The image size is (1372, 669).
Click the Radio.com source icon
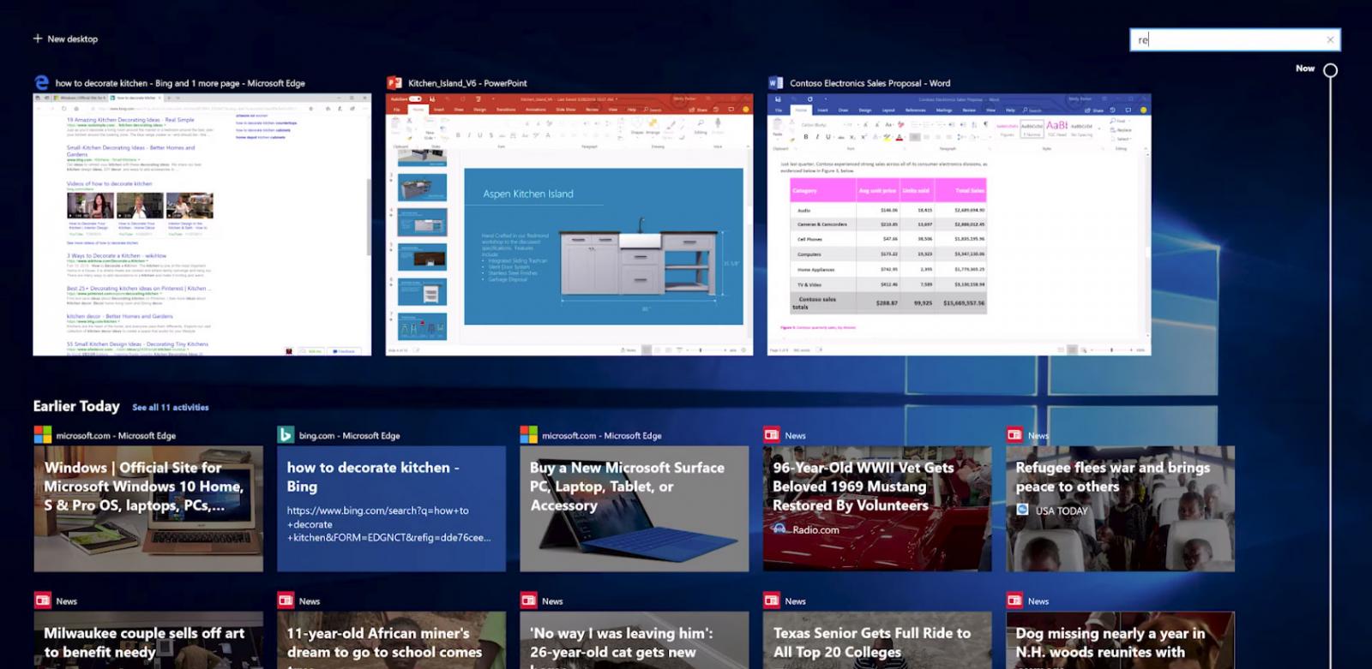click(779, 529)
